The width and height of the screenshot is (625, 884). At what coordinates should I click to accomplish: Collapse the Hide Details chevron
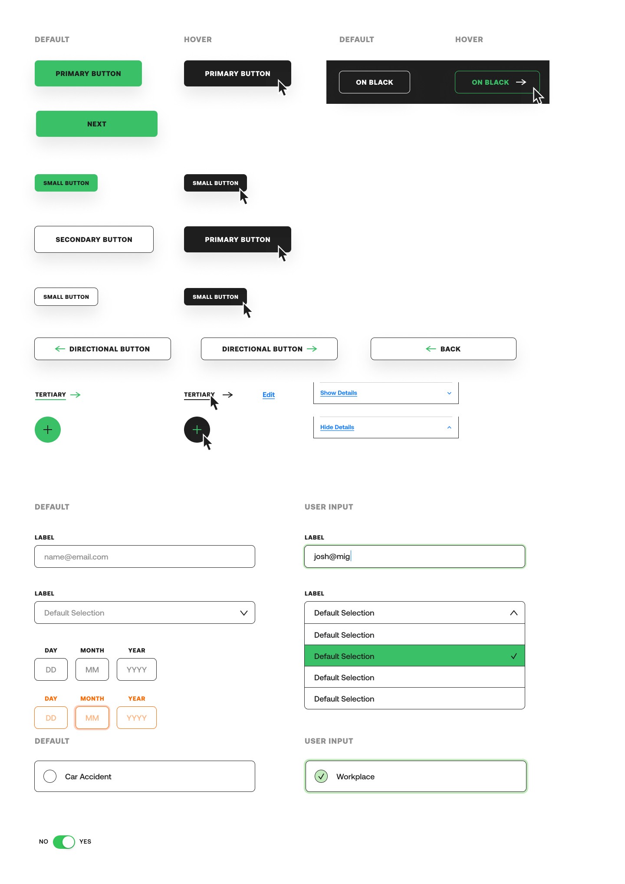pyautogui.click(x=449, y=427)
